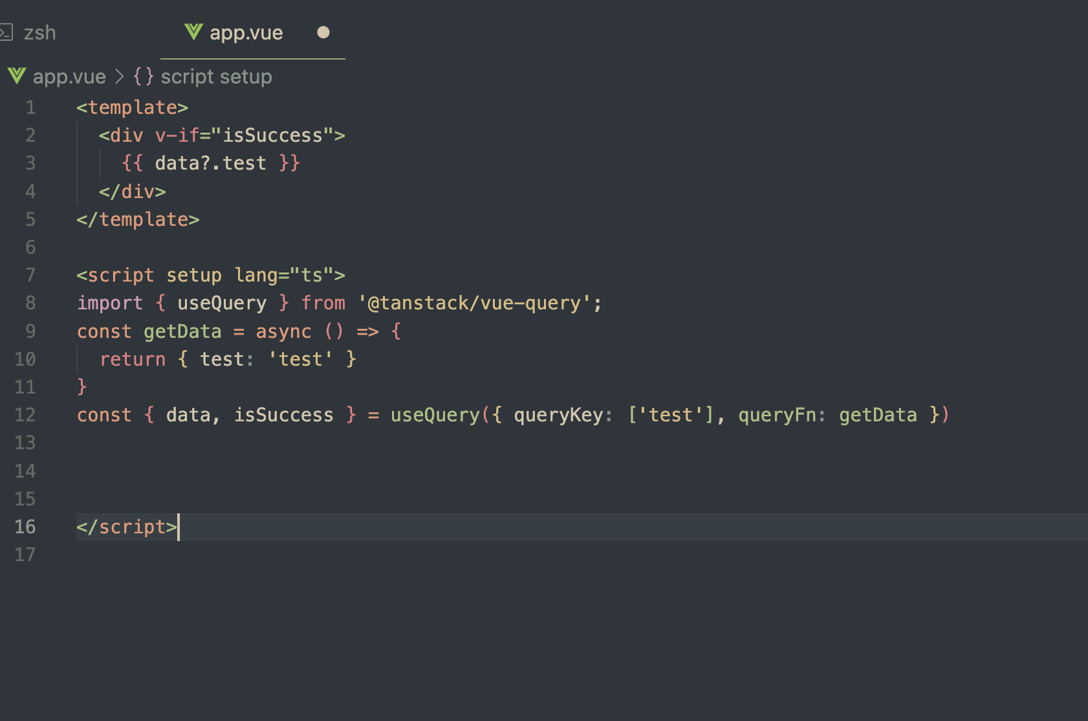Click the 'from' keyword on line 8

(323, 303)
